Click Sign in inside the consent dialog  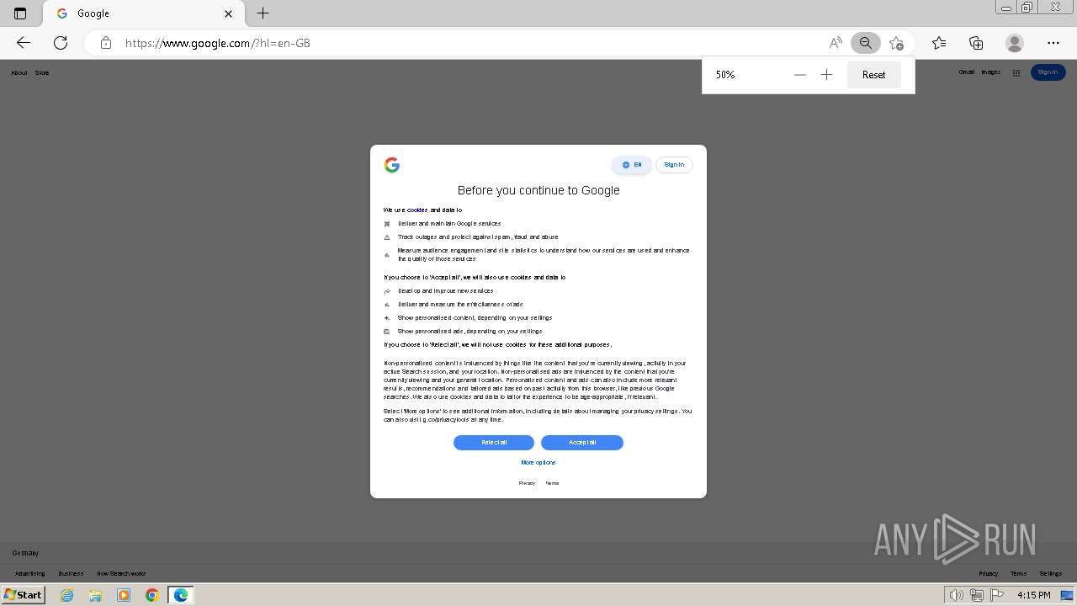(x=674, y=165)
